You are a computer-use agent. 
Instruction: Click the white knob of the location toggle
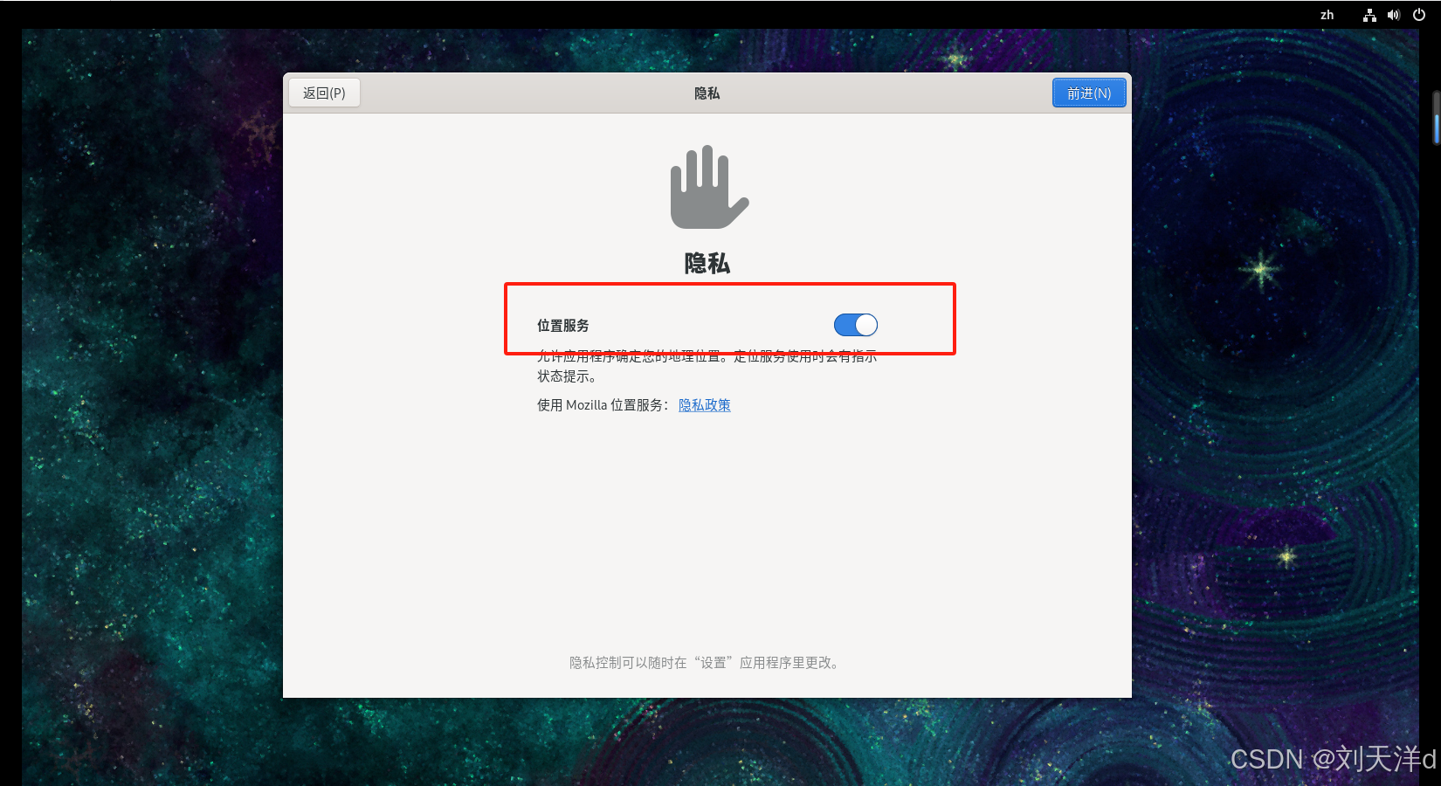click(865, 325)
